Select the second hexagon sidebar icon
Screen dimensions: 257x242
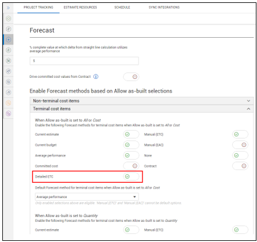[x=9, y=29]
